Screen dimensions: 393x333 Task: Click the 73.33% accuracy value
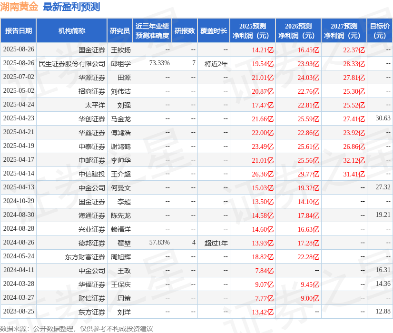[159, 63]
